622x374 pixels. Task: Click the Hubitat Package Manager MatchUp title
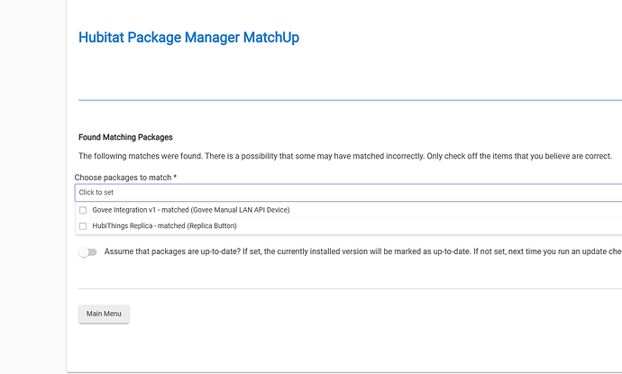pos(188,38)
